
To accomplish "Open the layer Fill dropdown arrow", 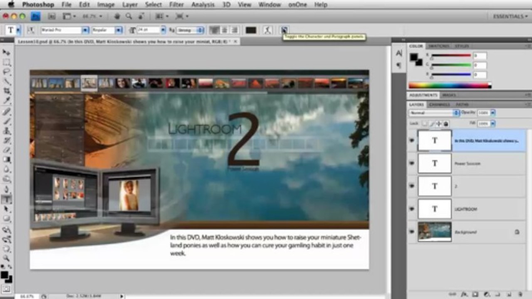I will (x=493, y=124).
